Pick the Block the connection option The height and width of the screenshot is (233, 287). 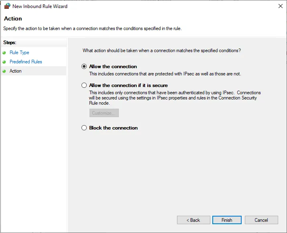click(x=84, y=128)
